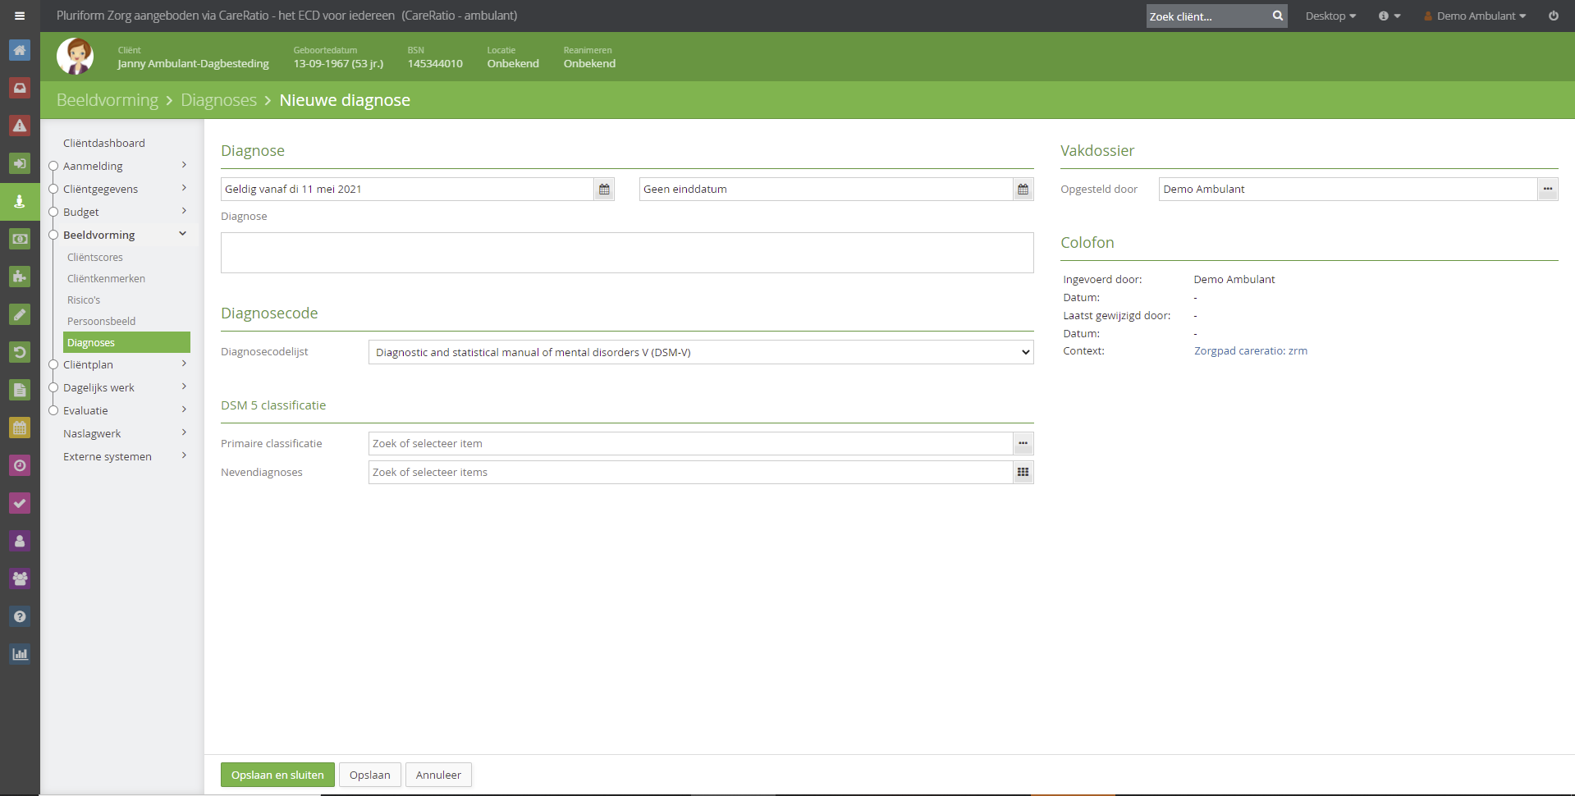Click the Annuleer button
Screen dimensions: 1575x796
click(438, 775)
